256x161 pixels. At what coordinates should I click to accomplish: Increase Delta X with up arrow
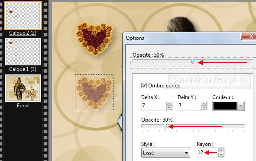click(169, 103)
